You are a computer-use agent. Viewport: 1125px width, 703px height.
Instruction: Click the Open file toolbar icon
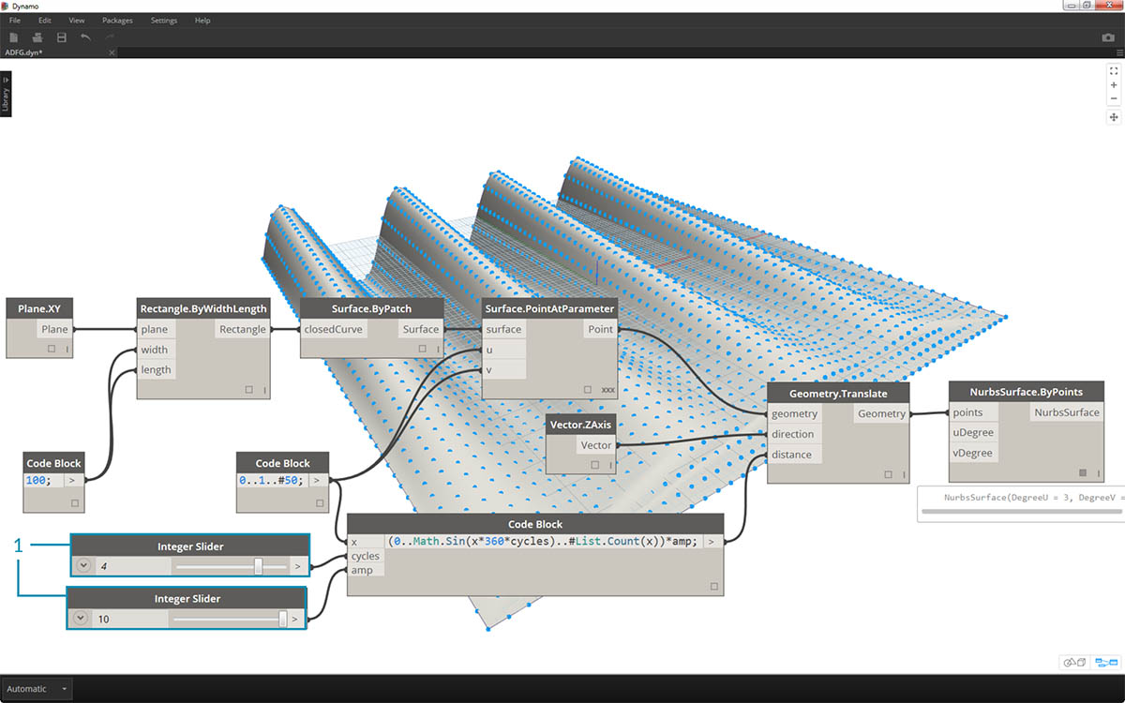(37, 37)
